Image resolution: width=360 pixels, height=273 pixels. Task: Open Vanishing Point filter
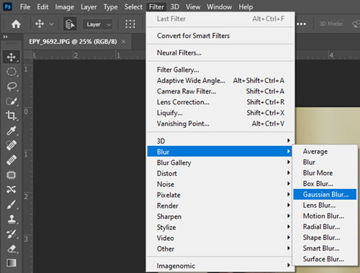point(220,124)
